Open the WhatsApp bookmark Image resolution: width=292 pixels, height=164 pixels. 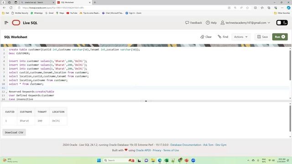coord(36,13)
